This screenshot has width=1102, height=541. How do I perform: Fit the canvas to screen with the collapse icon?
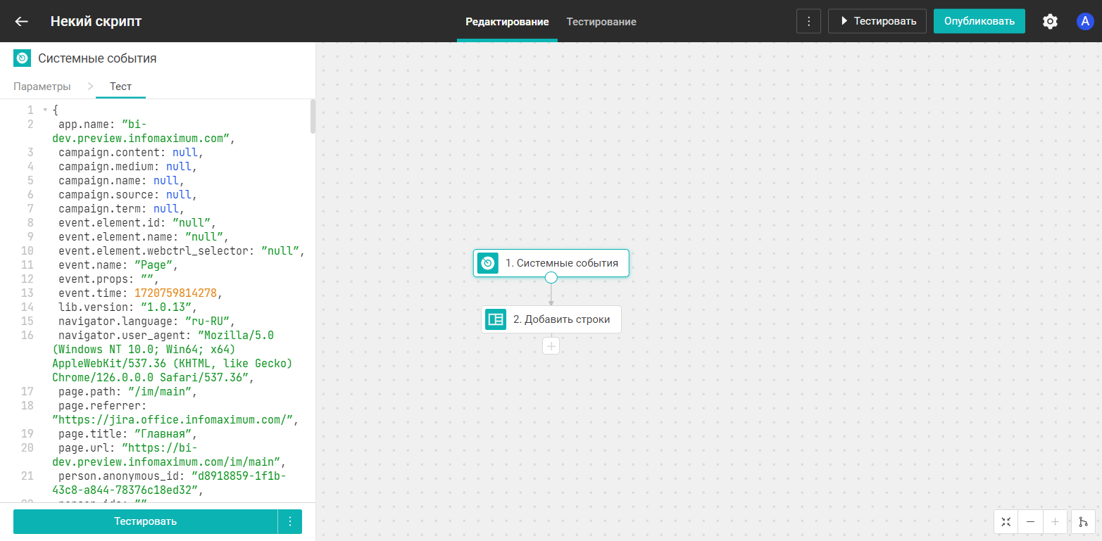(x=1006, y=522)
